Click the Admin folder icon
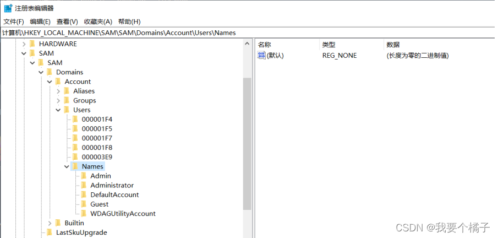This screenshot has width=498, height=238. pyautogui.click(x=84, y=176)
